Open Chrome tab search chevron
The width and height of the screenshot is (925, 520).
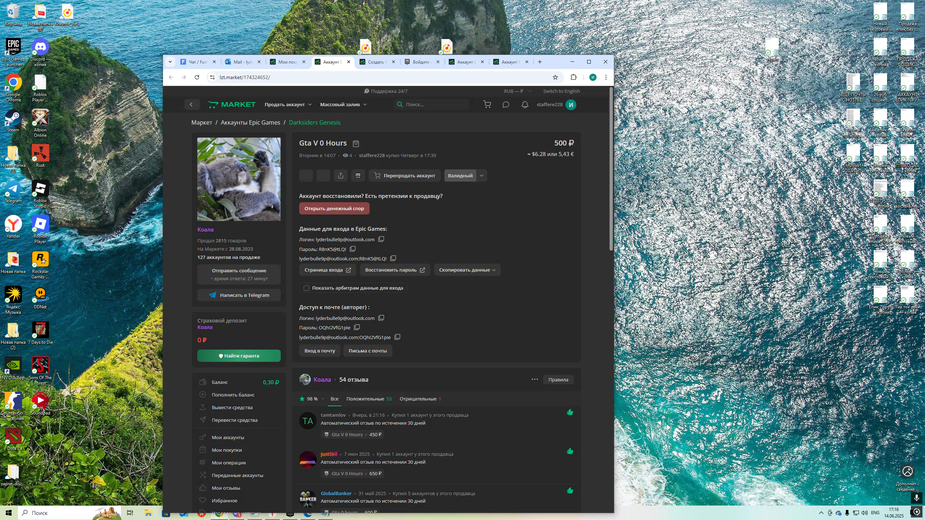click(170, 62)
